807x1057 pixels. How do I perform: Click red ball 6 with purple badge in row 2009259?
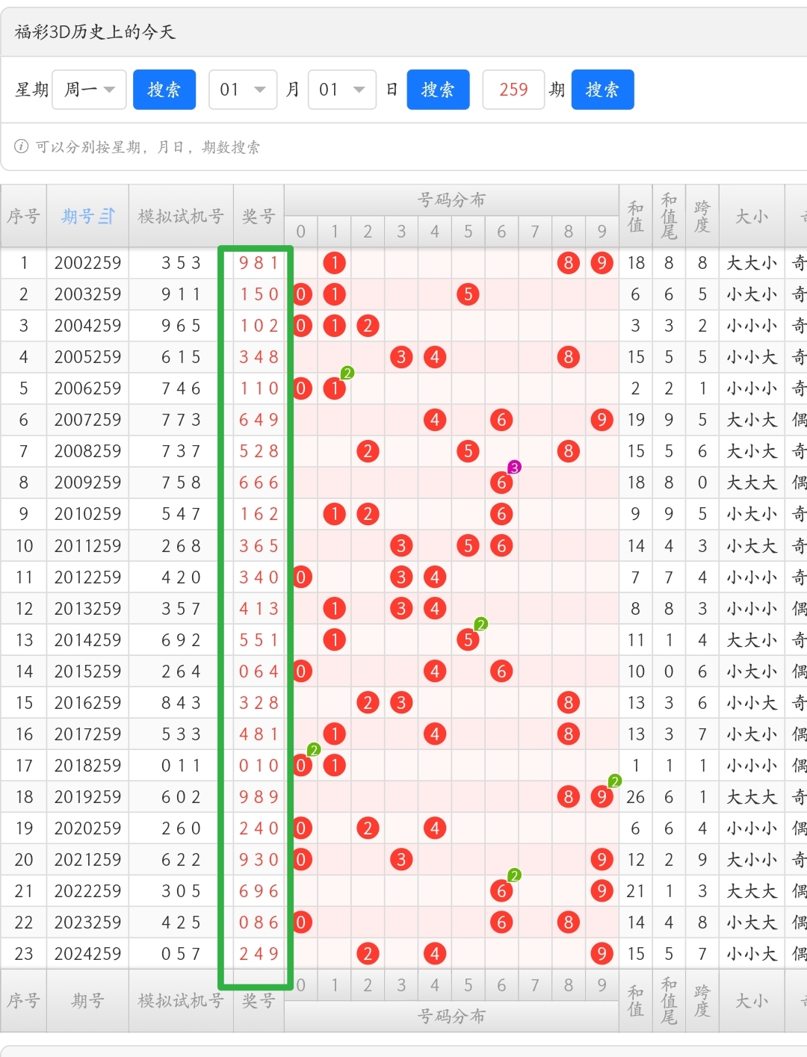point(501,483)
